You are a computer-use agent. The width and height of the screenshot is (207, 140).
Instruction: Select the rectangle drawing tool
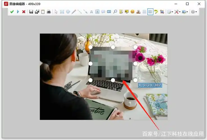click(62, 12)
